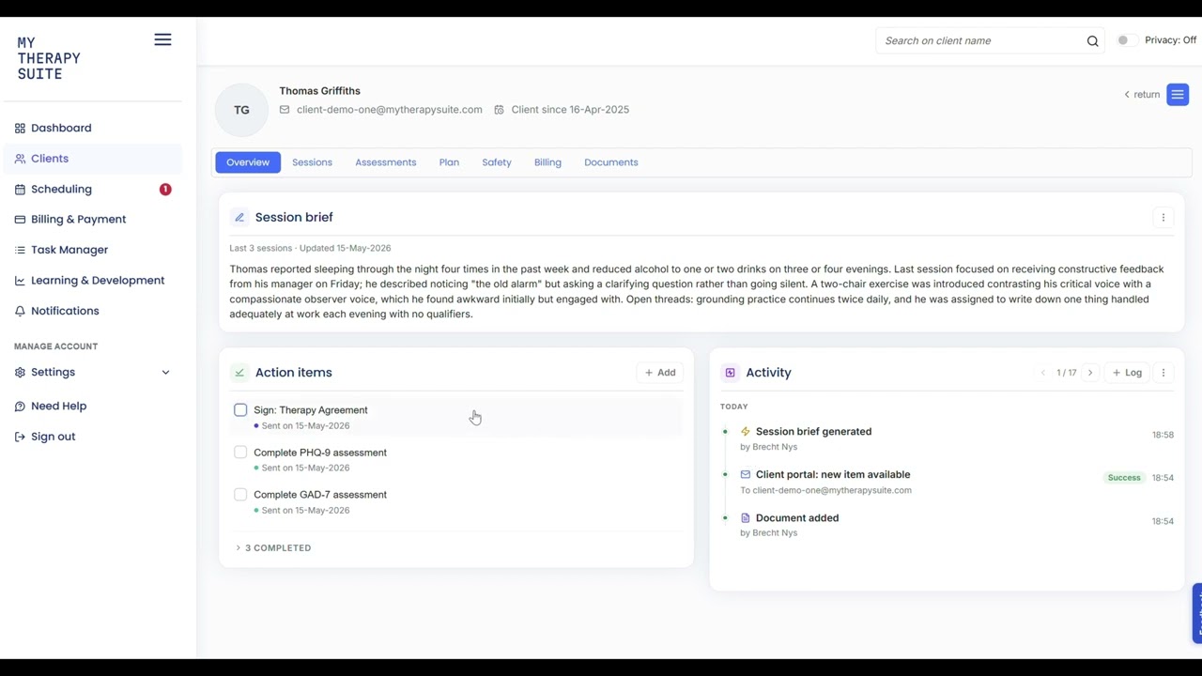Toggle the Privacy switch
Screen dimensions: 1202x676
click(x=1127, y=41)
